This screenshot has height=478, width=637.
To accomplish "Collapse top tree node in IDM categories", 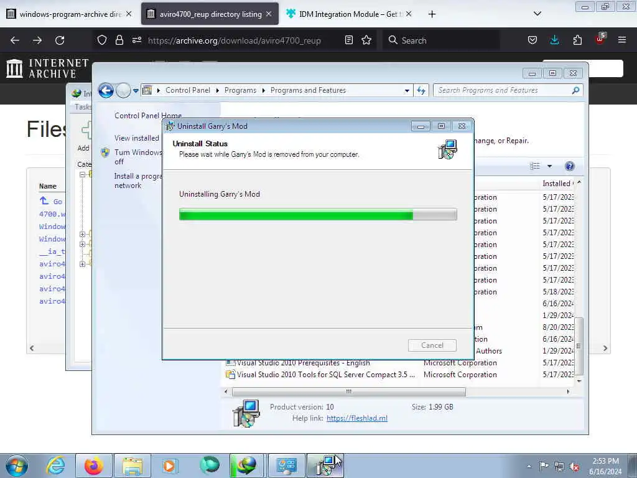I will tap(83, 174).
